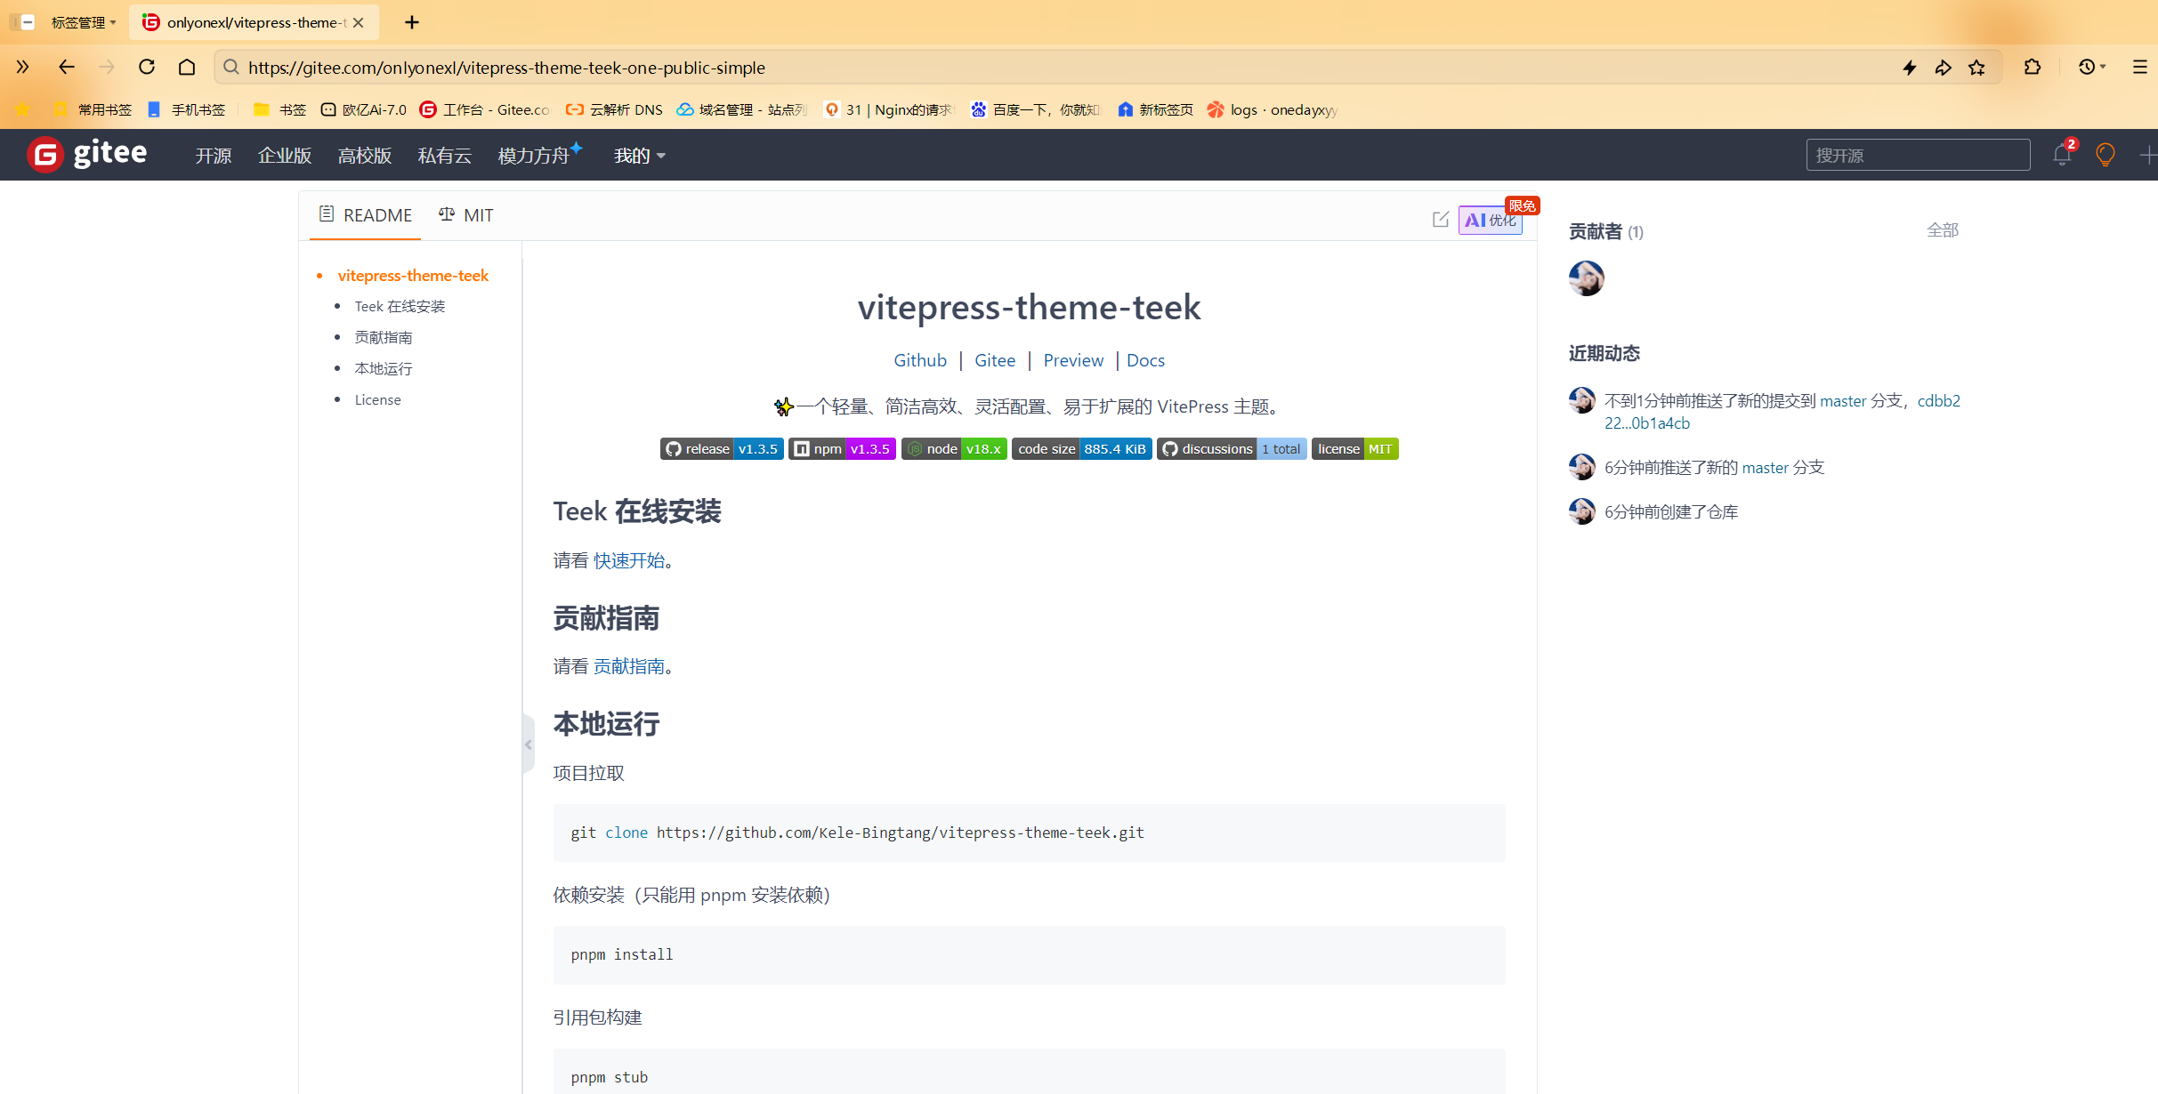Open the 工作台 - Gitee.com bookmark
The image size is (2158, 1094).
pyautogui.click(x=485, y=109)
